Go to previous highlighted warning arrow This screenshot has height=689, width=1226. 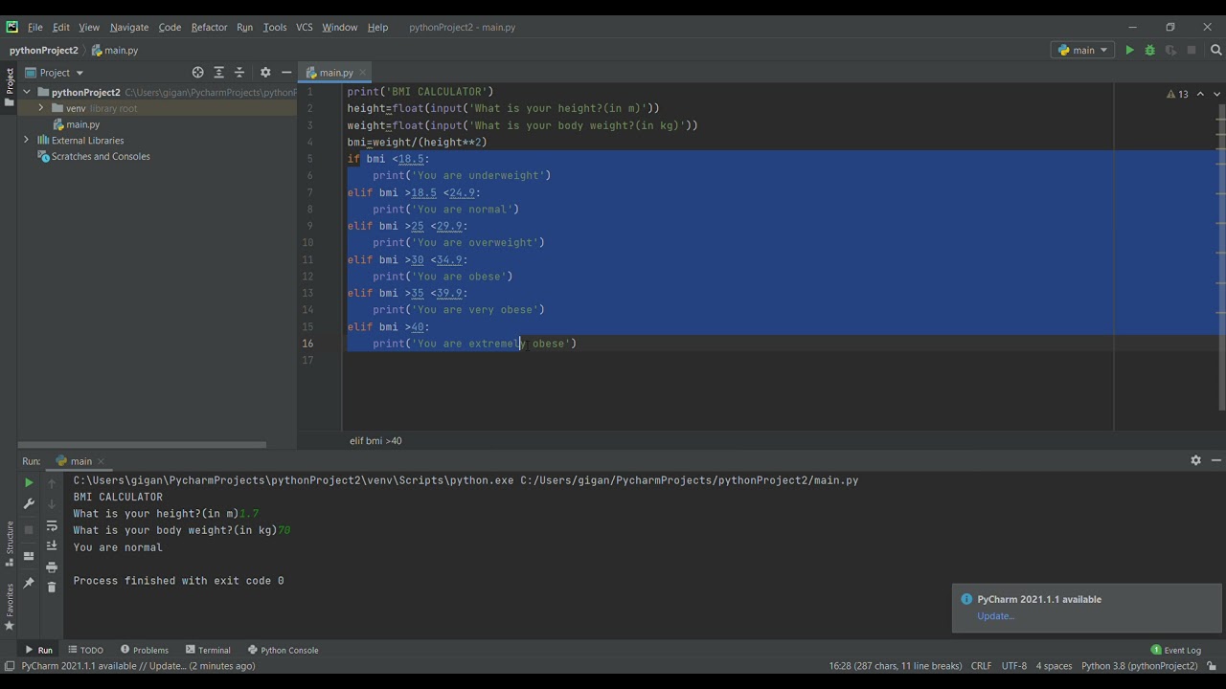click(x=1200, y=94)
